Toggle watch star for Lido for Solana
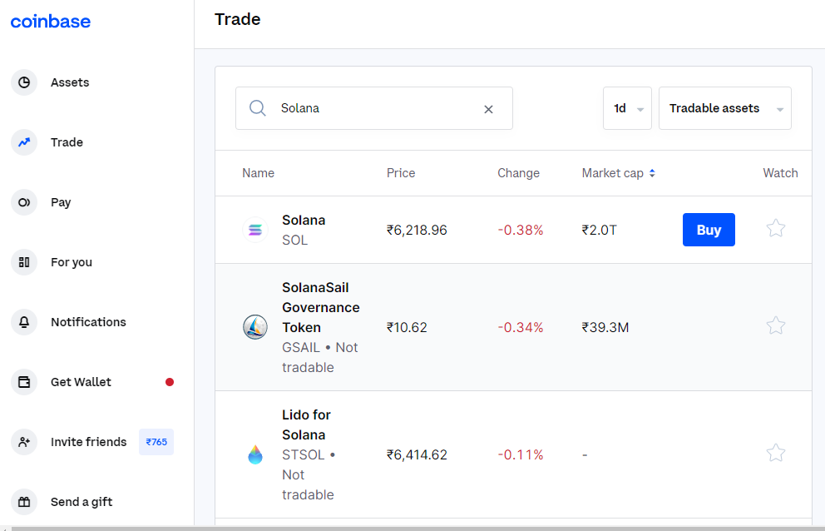825x531 pixels. tap(775, 453)
